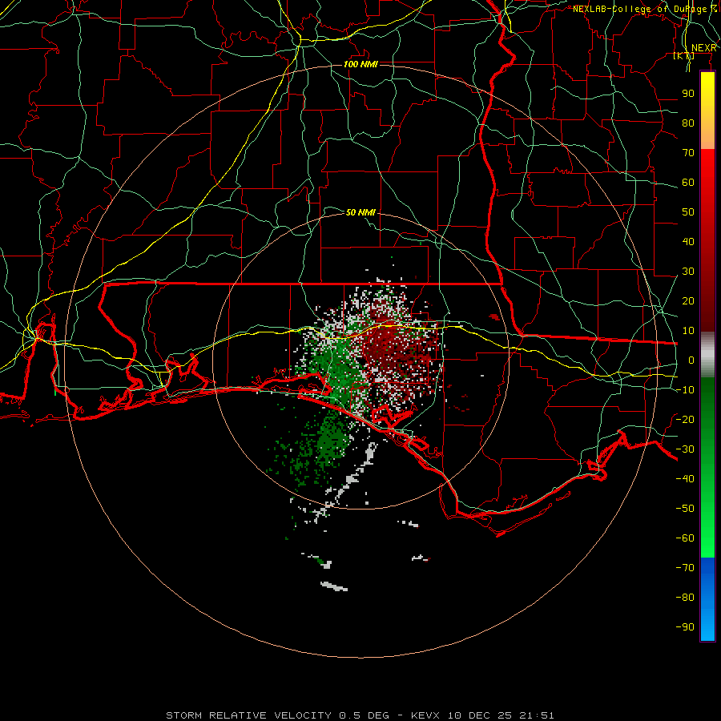721x721 pixels.
Task: Click the "[KT]" units label above the scale
Action: point(684,55)
